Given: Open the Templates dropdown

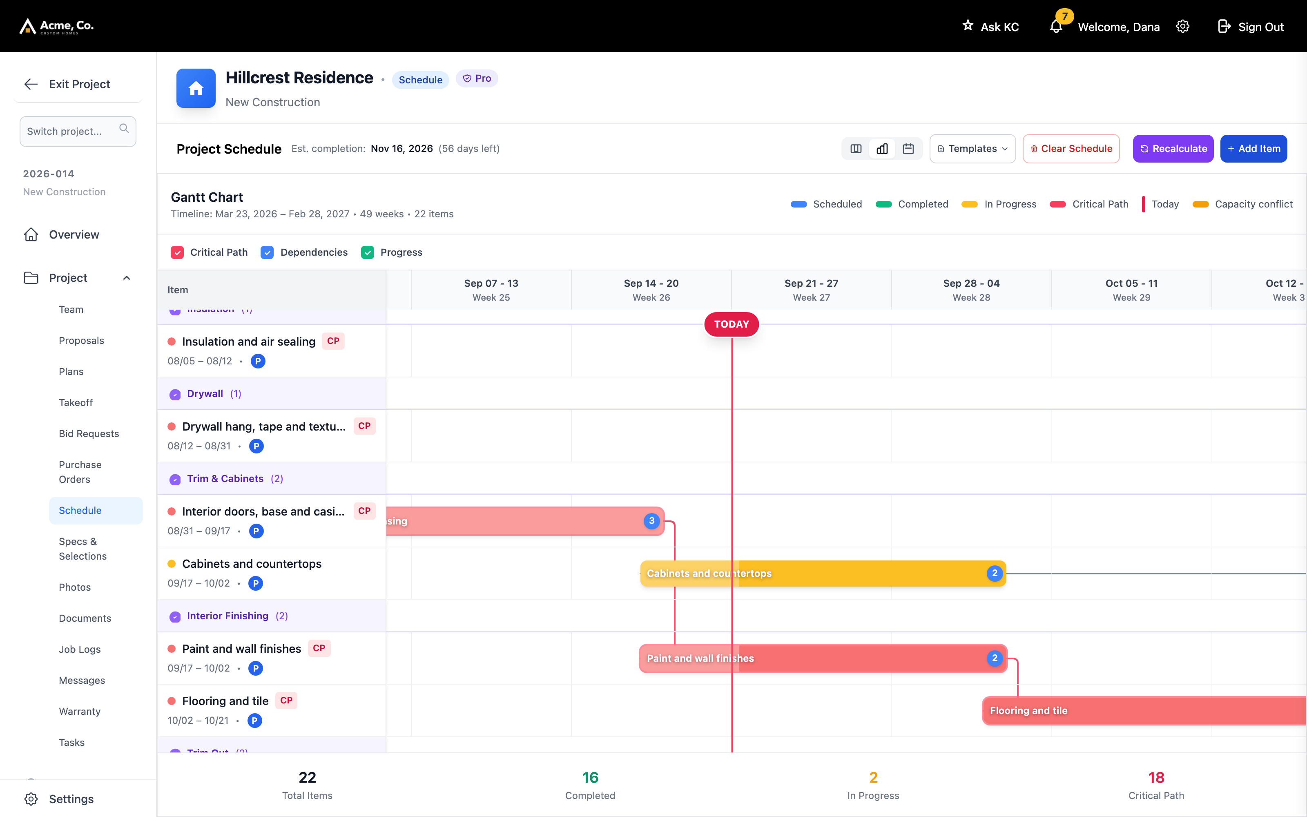Looking at the screenshot, I should (x=972, y=149).
